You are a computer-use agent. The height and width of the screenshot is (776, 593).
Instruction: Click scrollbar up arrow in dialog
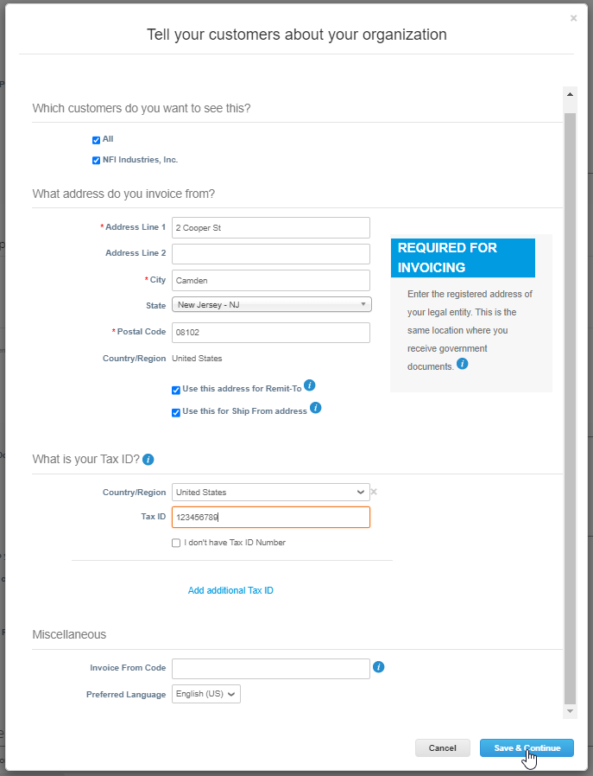pos(570,94)
